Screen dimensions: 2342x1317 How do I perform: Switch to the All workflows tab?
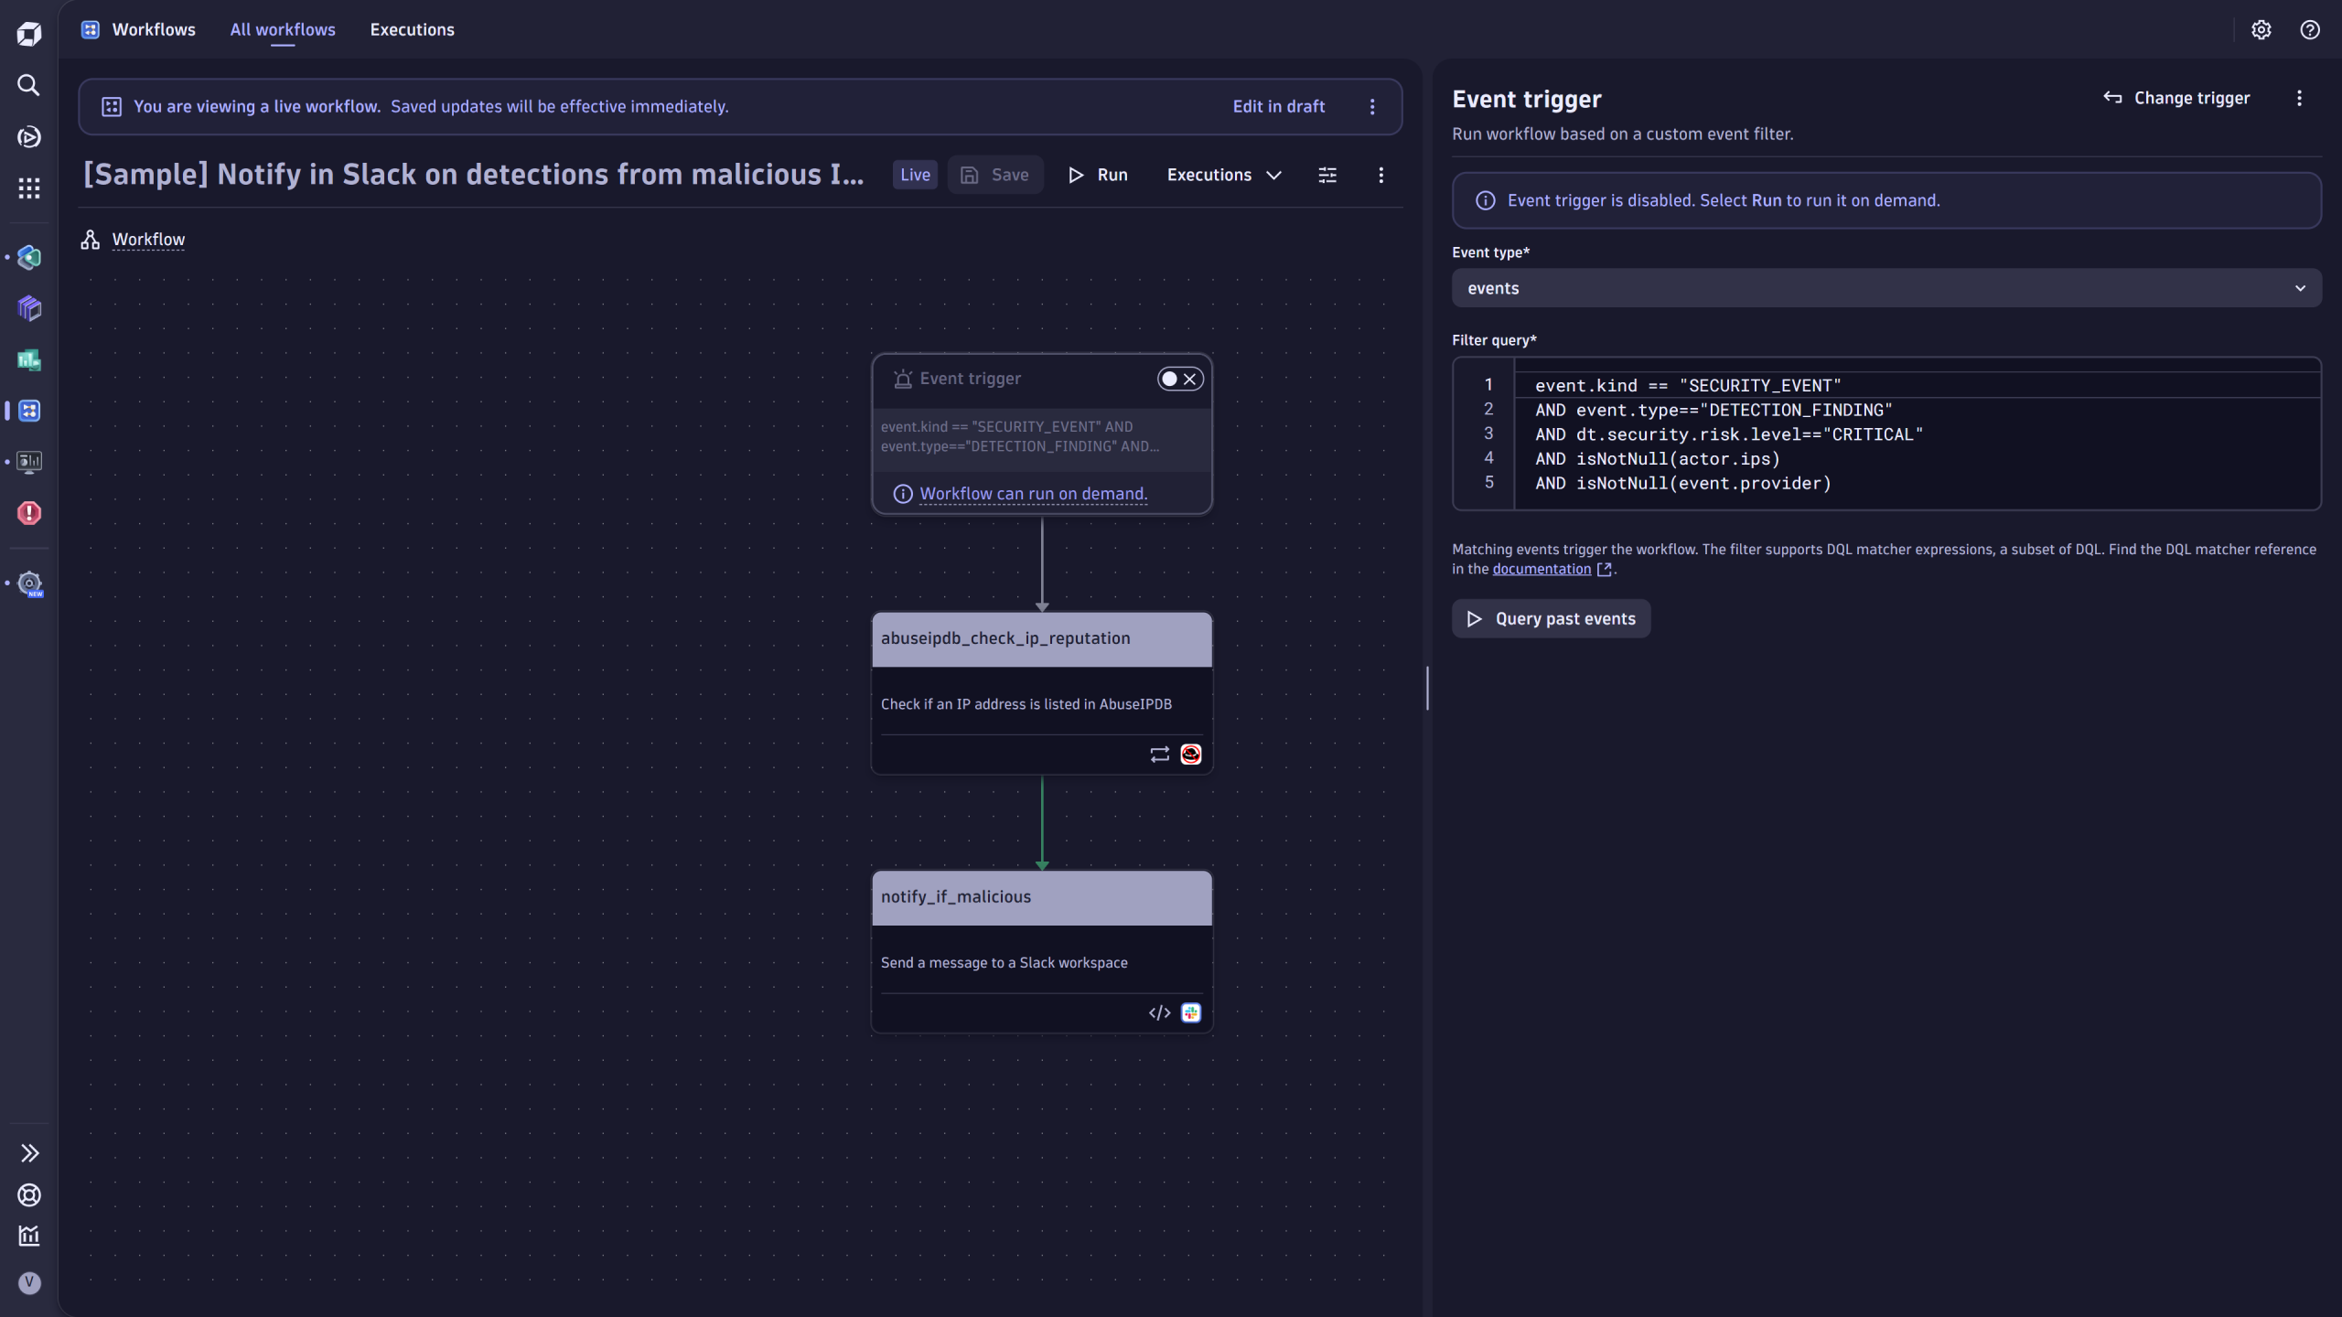click(282, 29)
